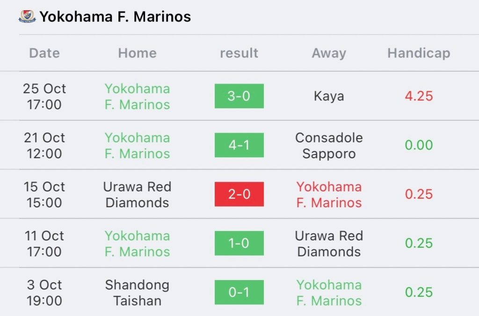Click Shandong Taishan home team name
The width and height of the screenshot is (479, 316).
click(x=137, y=293)
